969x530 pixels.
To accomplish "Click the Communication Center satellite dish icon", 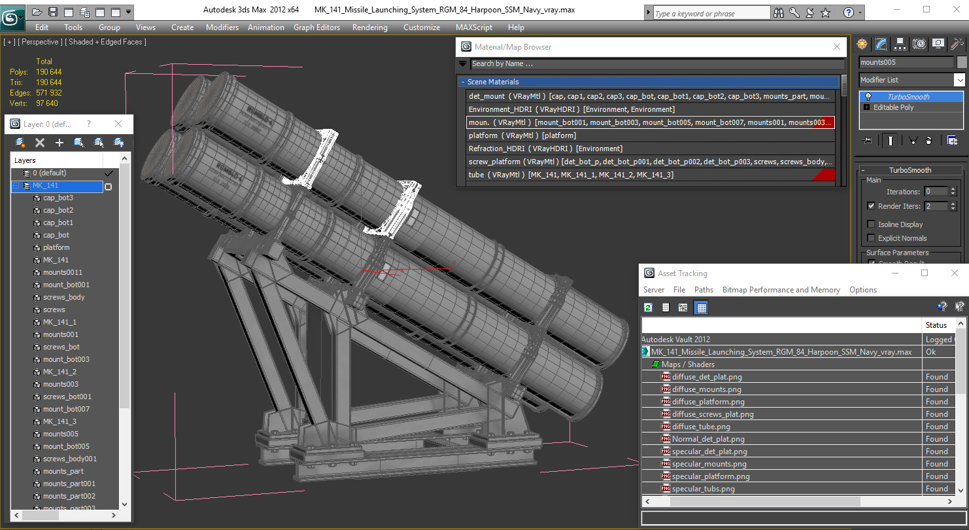I will [810, 12].
